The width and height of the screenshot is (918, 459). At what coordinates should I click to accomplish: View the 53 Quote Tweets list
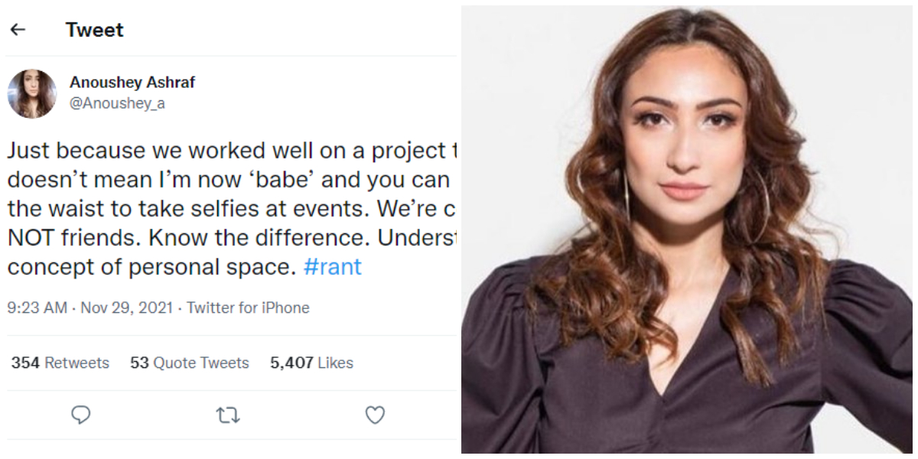coord(190,363)
